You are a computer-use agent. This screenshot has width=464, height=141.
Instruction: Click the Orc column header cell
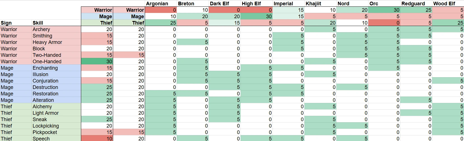[x=384, y=3]
